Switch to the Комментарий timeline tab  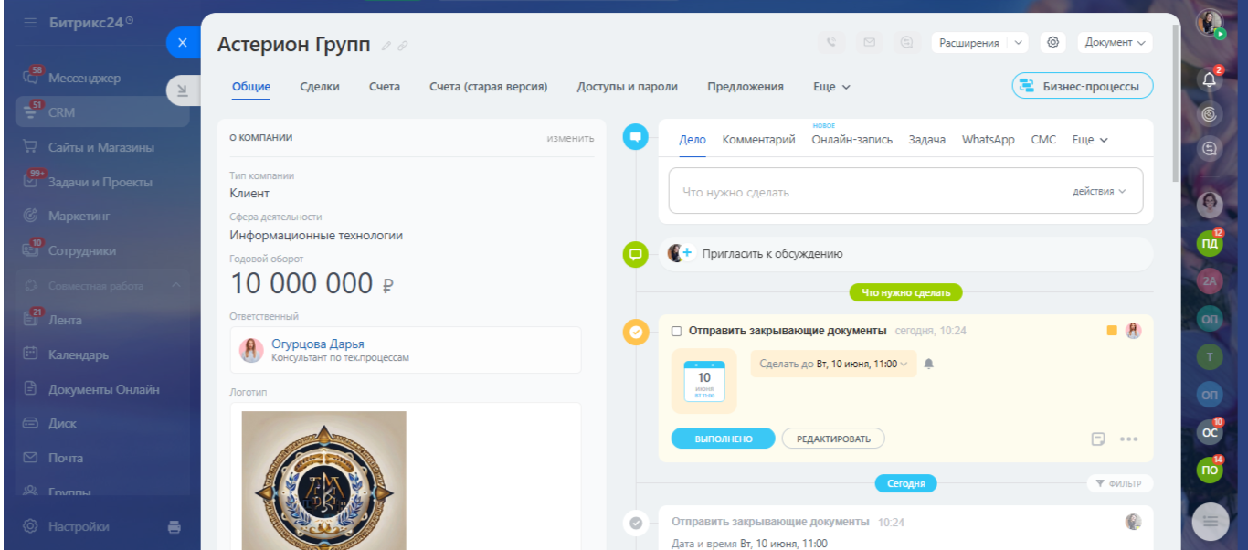[759, 140]
